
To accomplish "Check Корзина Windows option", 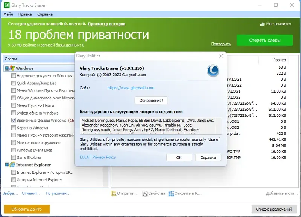I will click(14, 128).
